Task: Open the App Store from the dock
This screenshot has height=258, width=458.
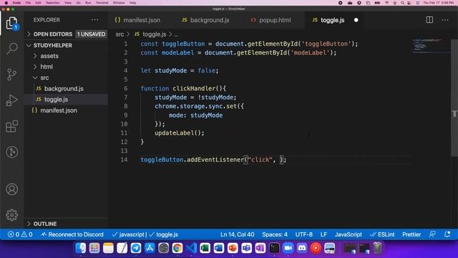Action: 150,248
